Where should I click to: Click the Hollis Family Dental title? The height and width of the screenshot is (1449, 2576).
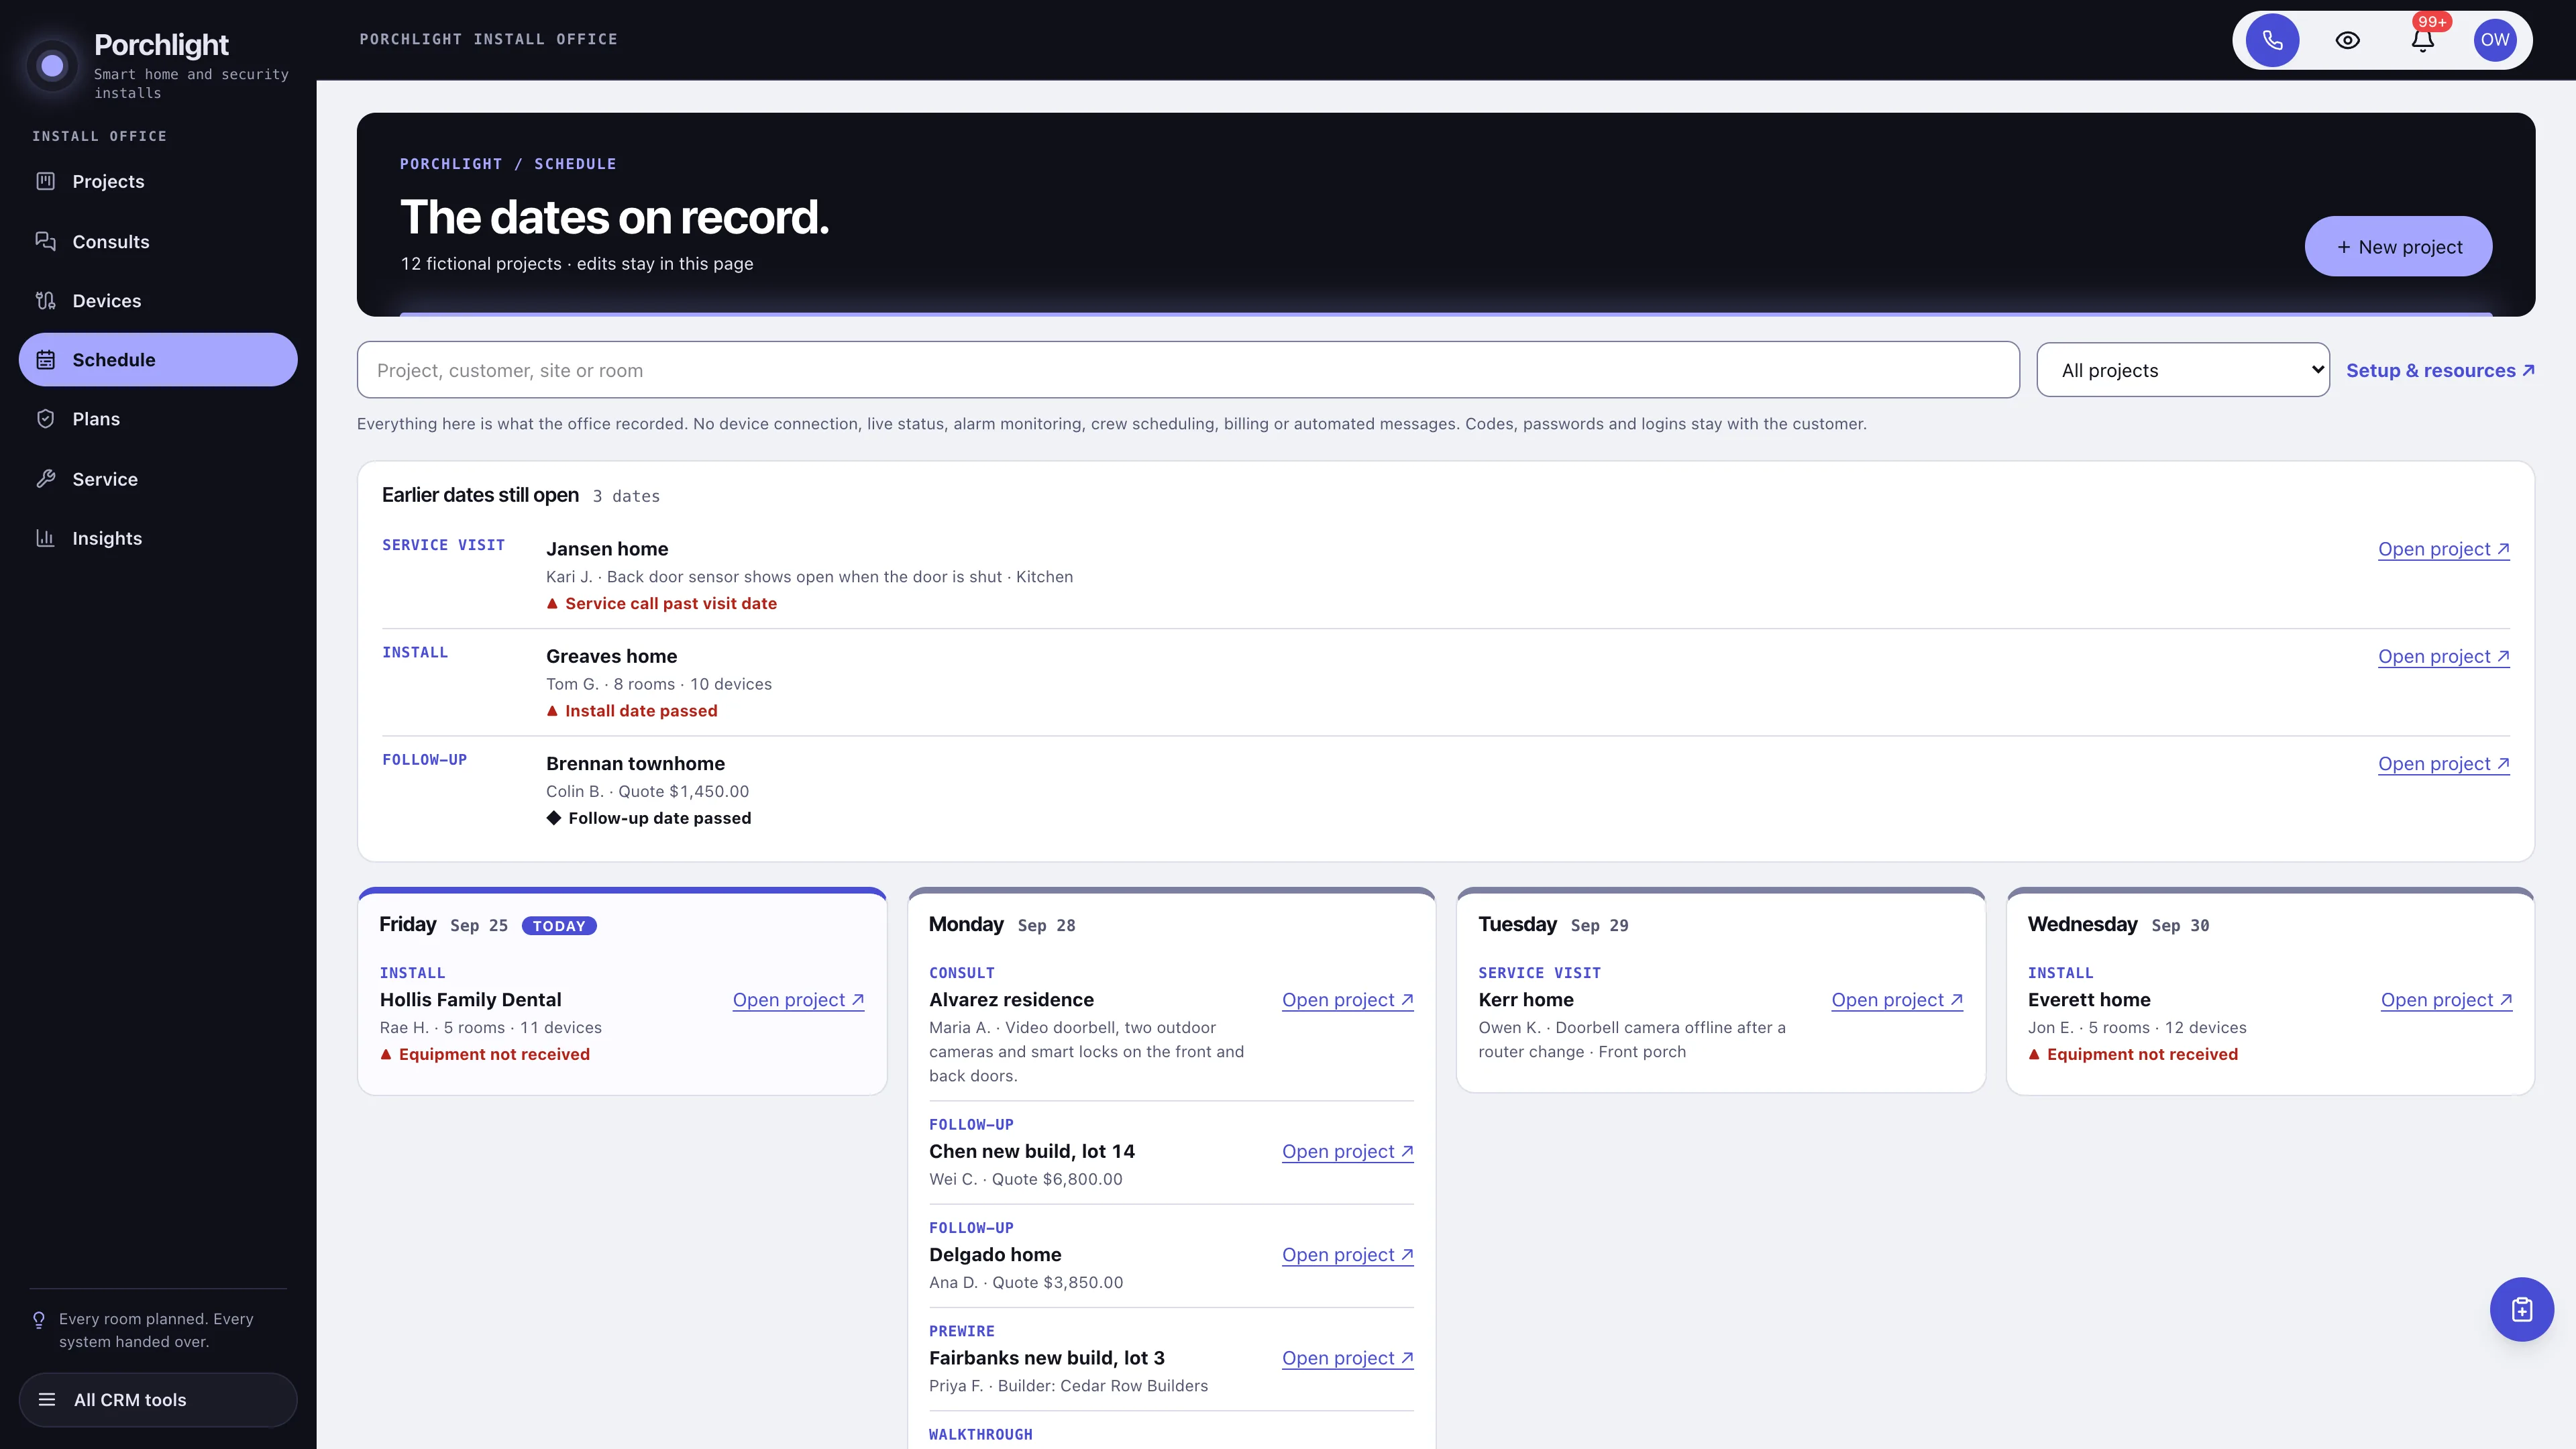point(470,1000)
